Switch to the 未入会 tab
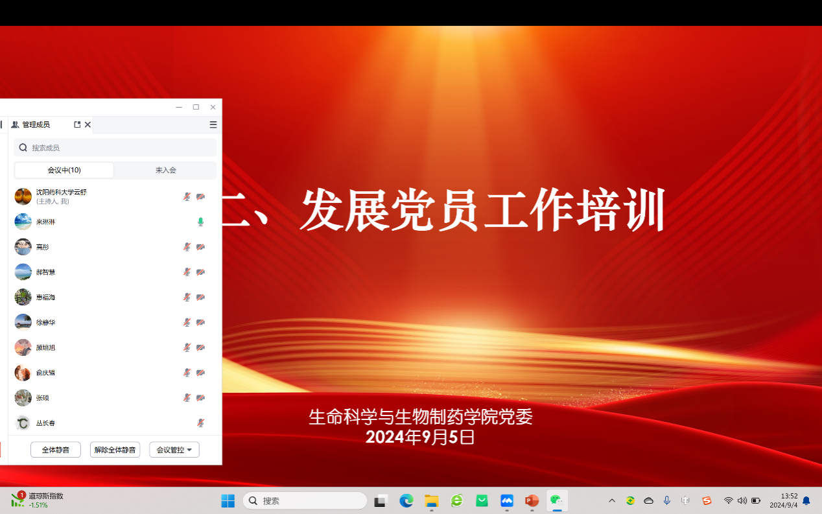The image size is (822, 514). [x=165, y=170]
